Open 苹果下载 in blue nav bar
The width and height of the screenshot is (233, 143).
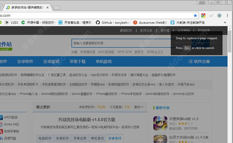coord(78,62)
